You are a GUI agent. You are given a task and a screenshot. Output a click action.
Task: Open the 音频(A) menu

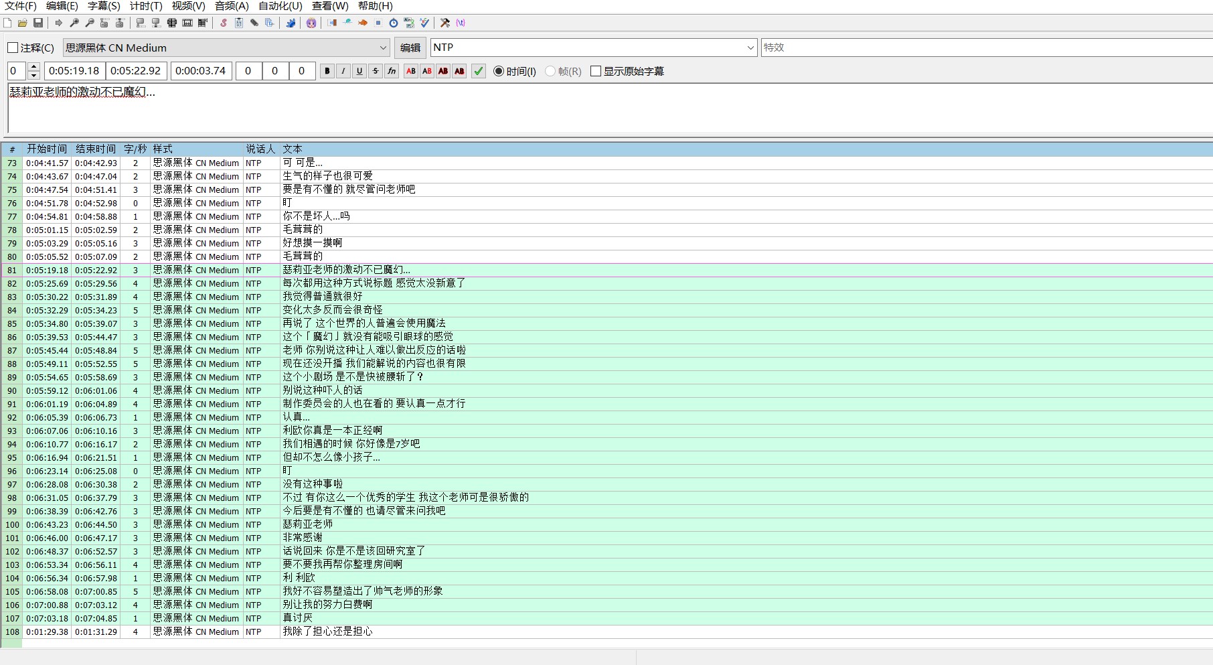pos(232,6)
